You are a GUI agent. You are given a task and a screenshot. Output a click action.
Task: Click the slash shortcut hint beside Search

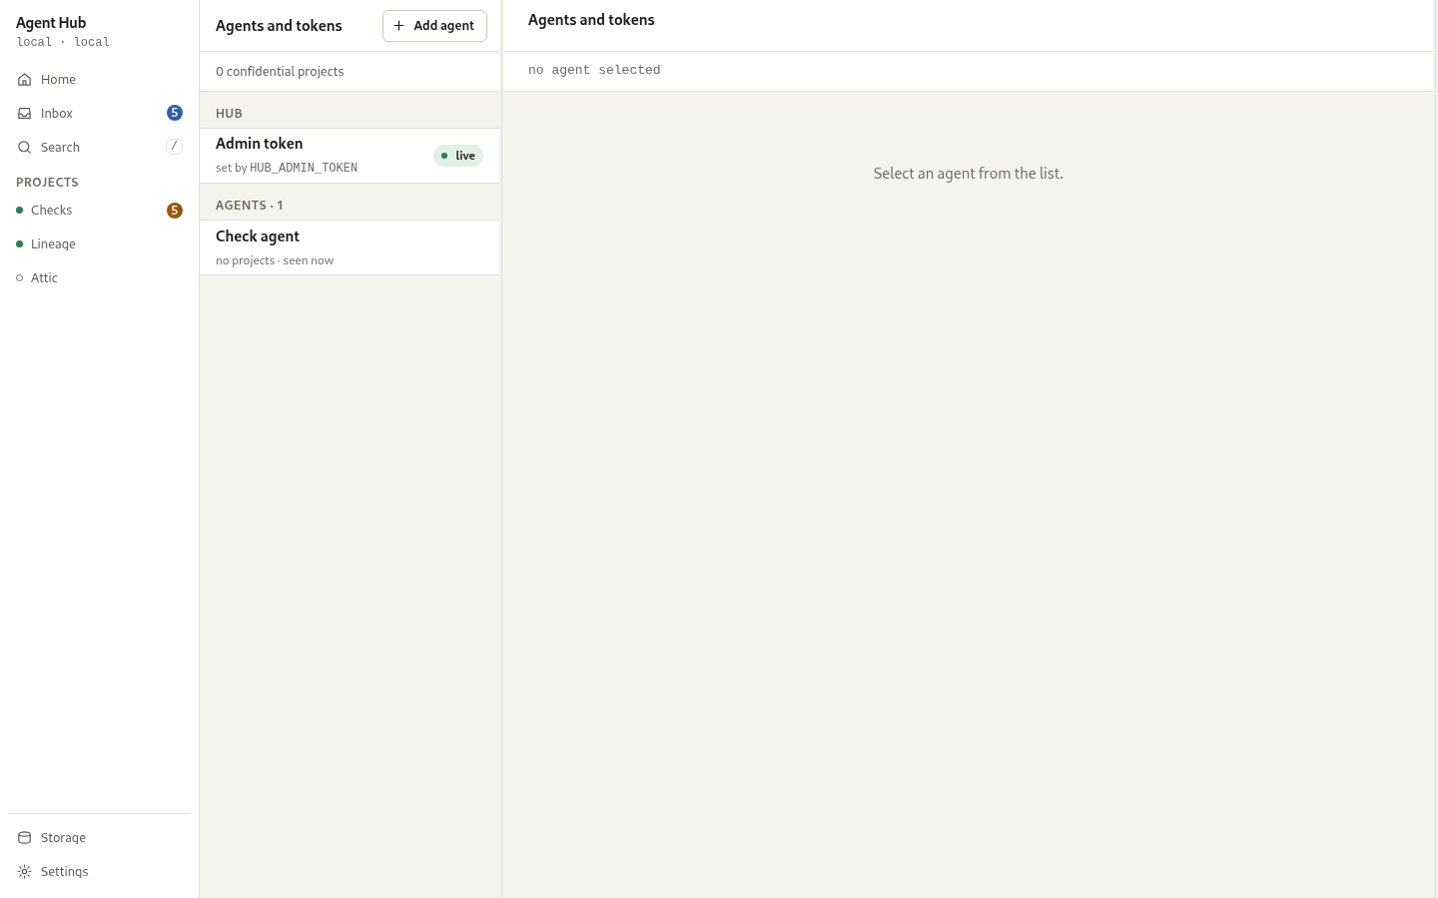point(174,147)
